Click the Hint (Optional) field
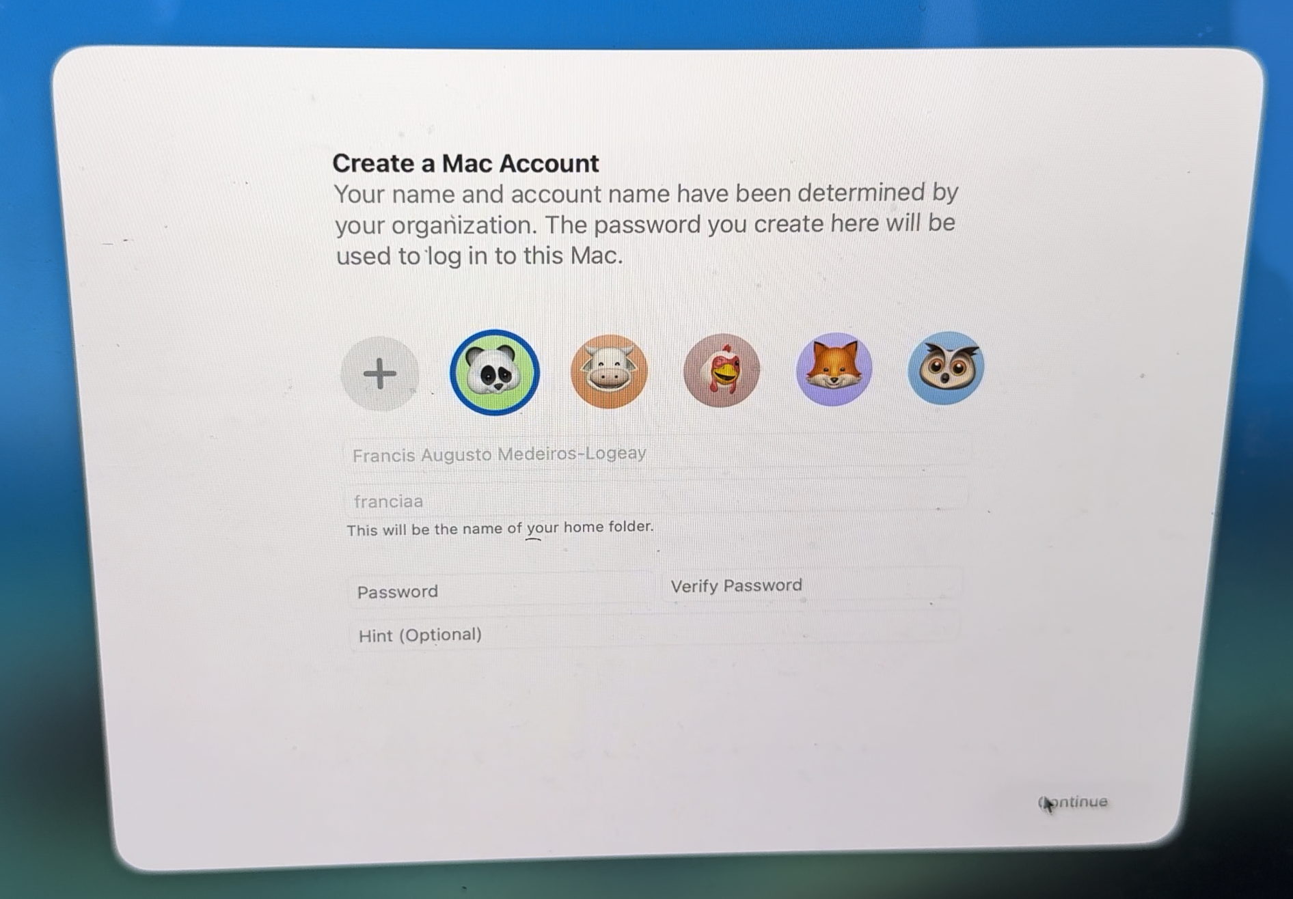 pyautogui.click(x=655, y=631)
